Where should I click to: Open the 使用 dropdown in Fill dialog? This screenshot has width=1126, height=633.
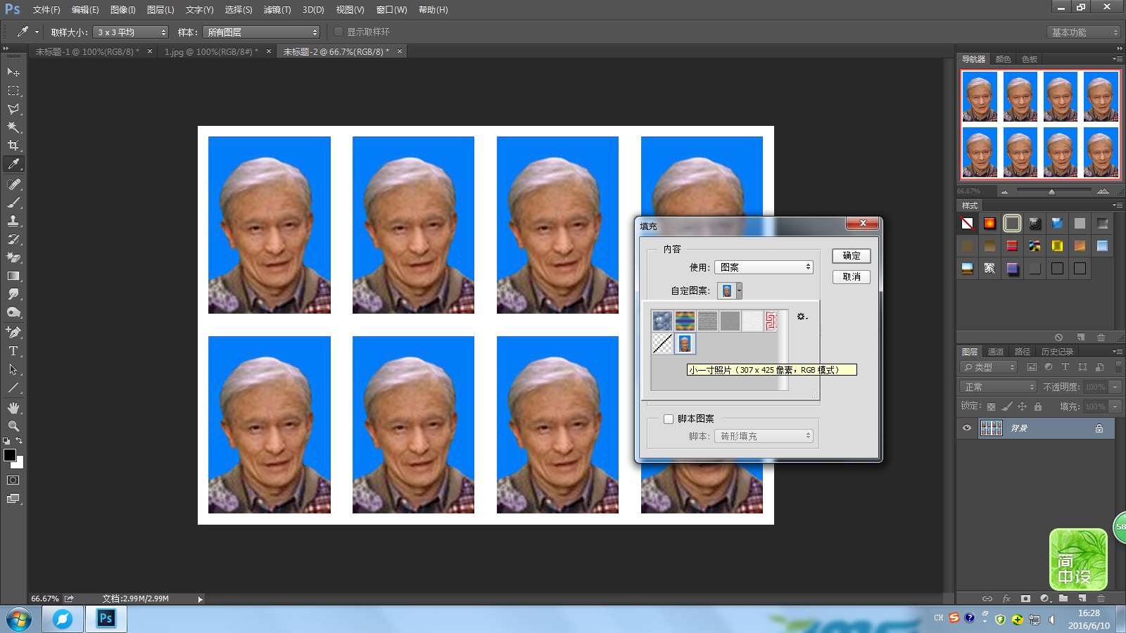(764, 267)
